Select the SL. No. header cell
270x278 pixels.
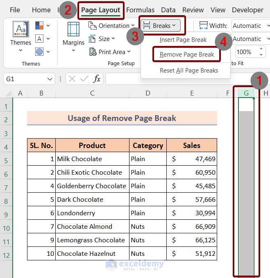[x=41, y=146]
